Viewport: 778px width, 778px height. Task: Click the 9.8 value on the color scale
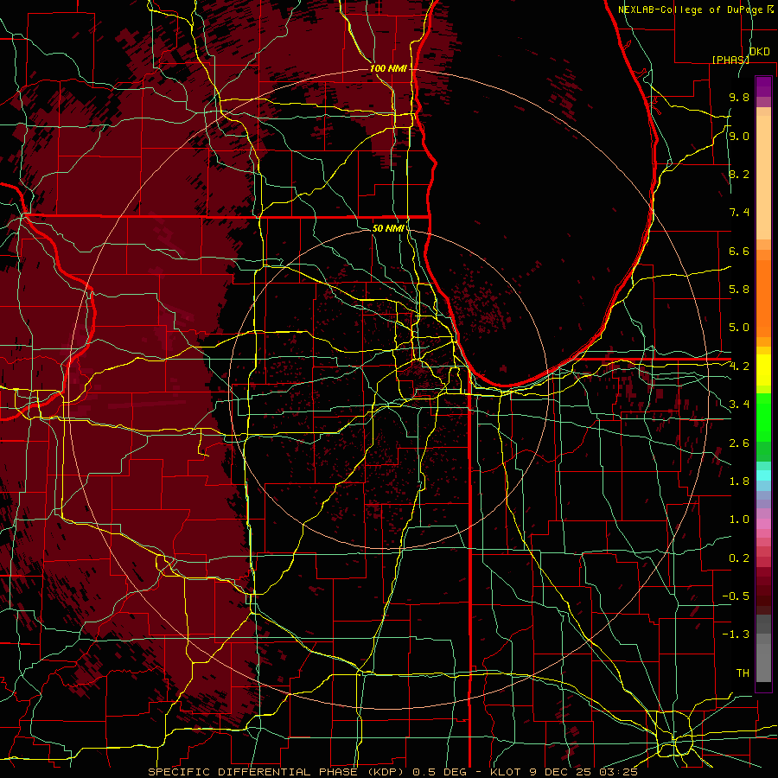coord(739,97)
